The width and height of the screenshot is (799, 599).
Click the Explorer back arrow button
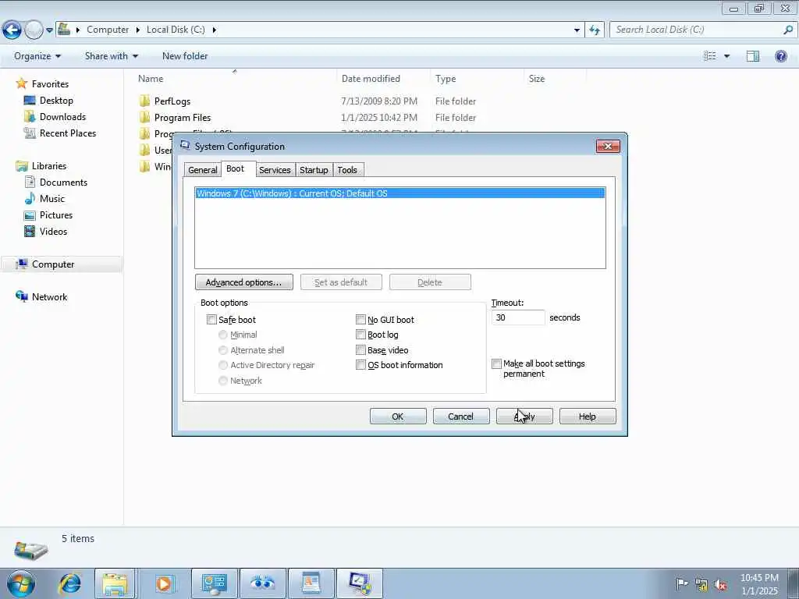(x=12, y=30)
